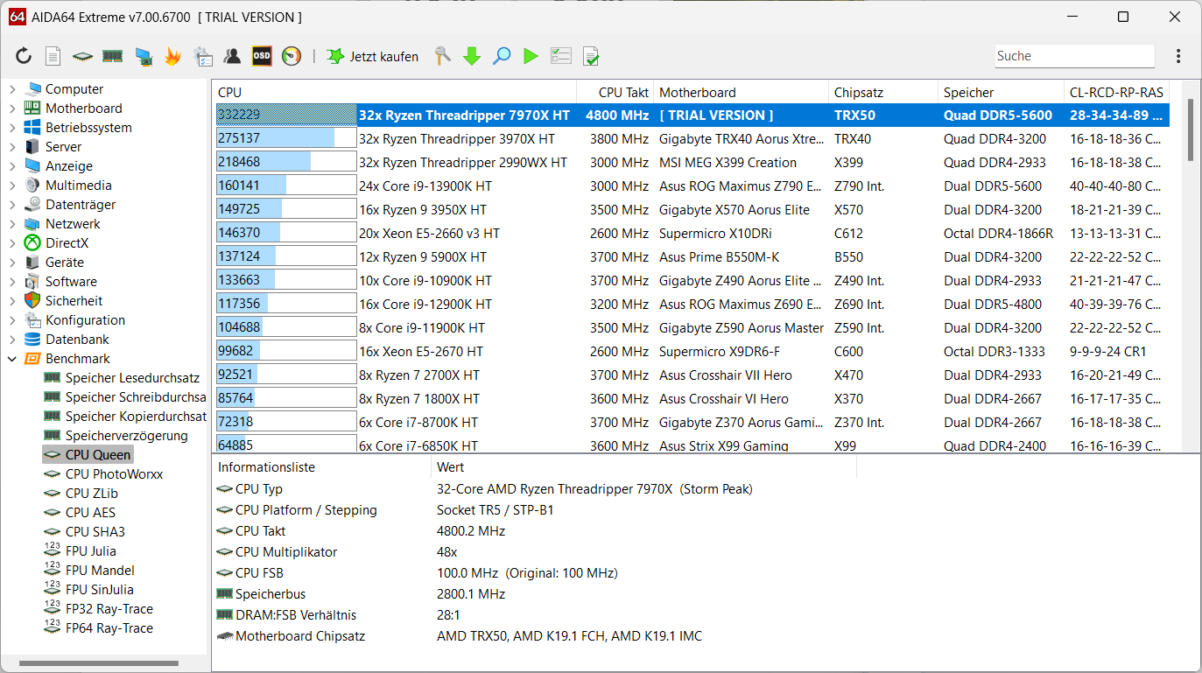Screen dimensions: 1202x673
Task: Select Konfiguration in the sidebar tree
Action: pyautogui.click(x=85, y=320)
